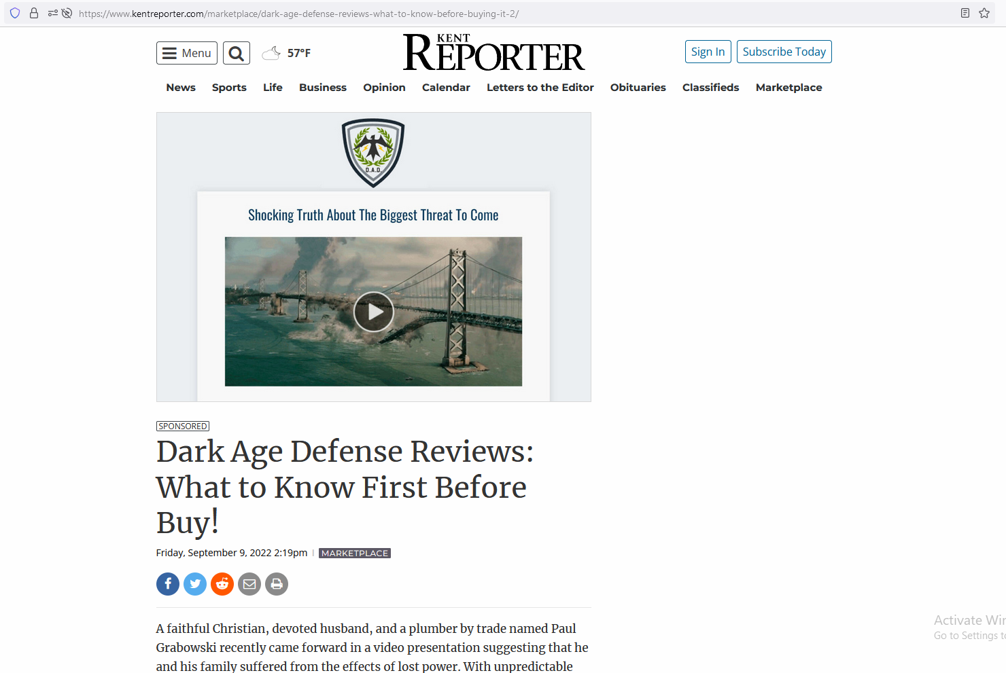Open the Classifieds section
Screen dimensions: 1006x673
(x=710, y=88)
